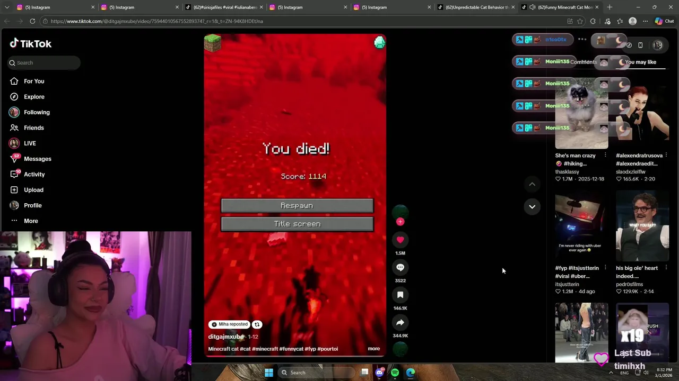Open Spotify from the taskbar

395,373
